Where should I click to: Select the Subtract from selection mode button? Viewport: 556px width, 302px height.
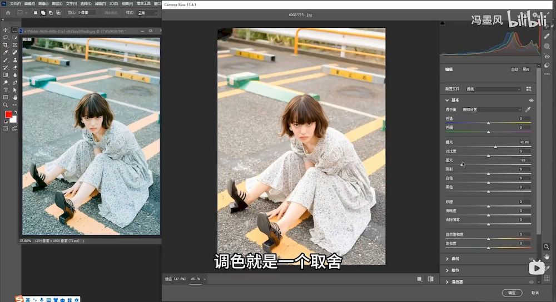click(51, 13)
